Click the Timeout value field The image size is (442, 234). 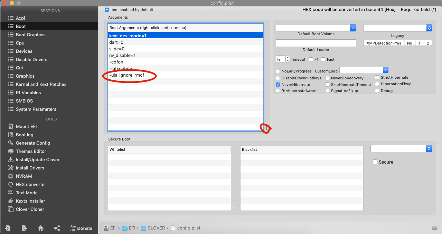pos(281,59)
